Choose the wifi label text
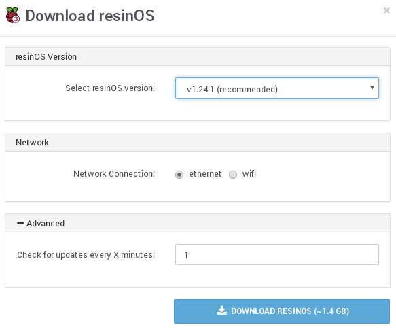Viewport: 396px width, 329px height. click(249, 174)
